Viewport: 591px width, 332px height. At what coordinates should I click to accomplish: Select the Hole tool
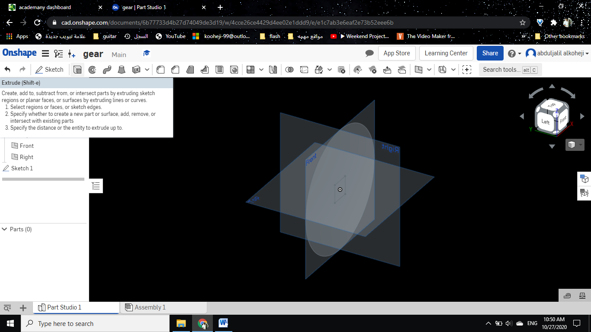coord(234,70)
